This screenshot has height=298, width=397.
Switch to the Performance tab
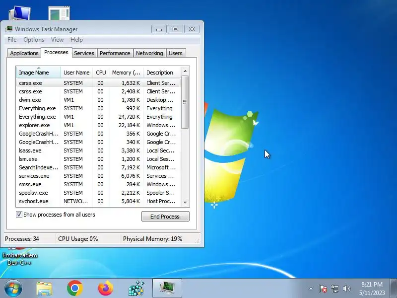tap(115, 53)
